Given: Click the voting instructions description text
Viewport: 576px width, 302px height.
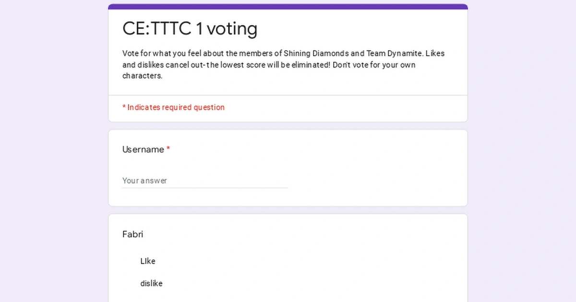Looking at the screenshot, I should pyautogui.click(x=283, y=64).
